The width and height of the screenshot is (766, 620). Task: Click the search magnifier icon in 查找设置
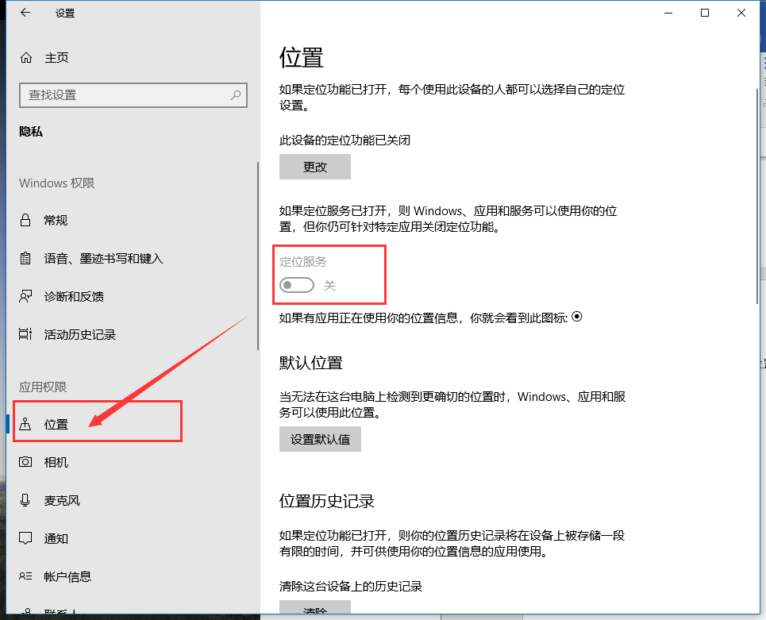point(236,94)
